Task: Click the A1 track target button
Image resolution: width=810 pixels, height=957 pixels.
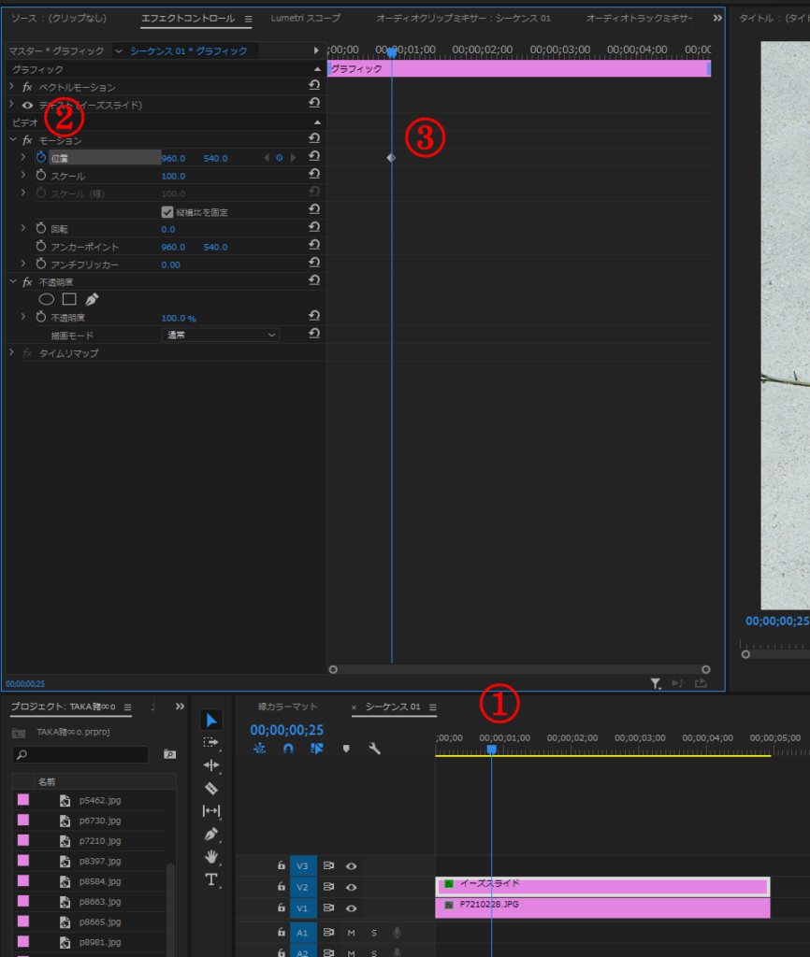Action: (302, 933)
